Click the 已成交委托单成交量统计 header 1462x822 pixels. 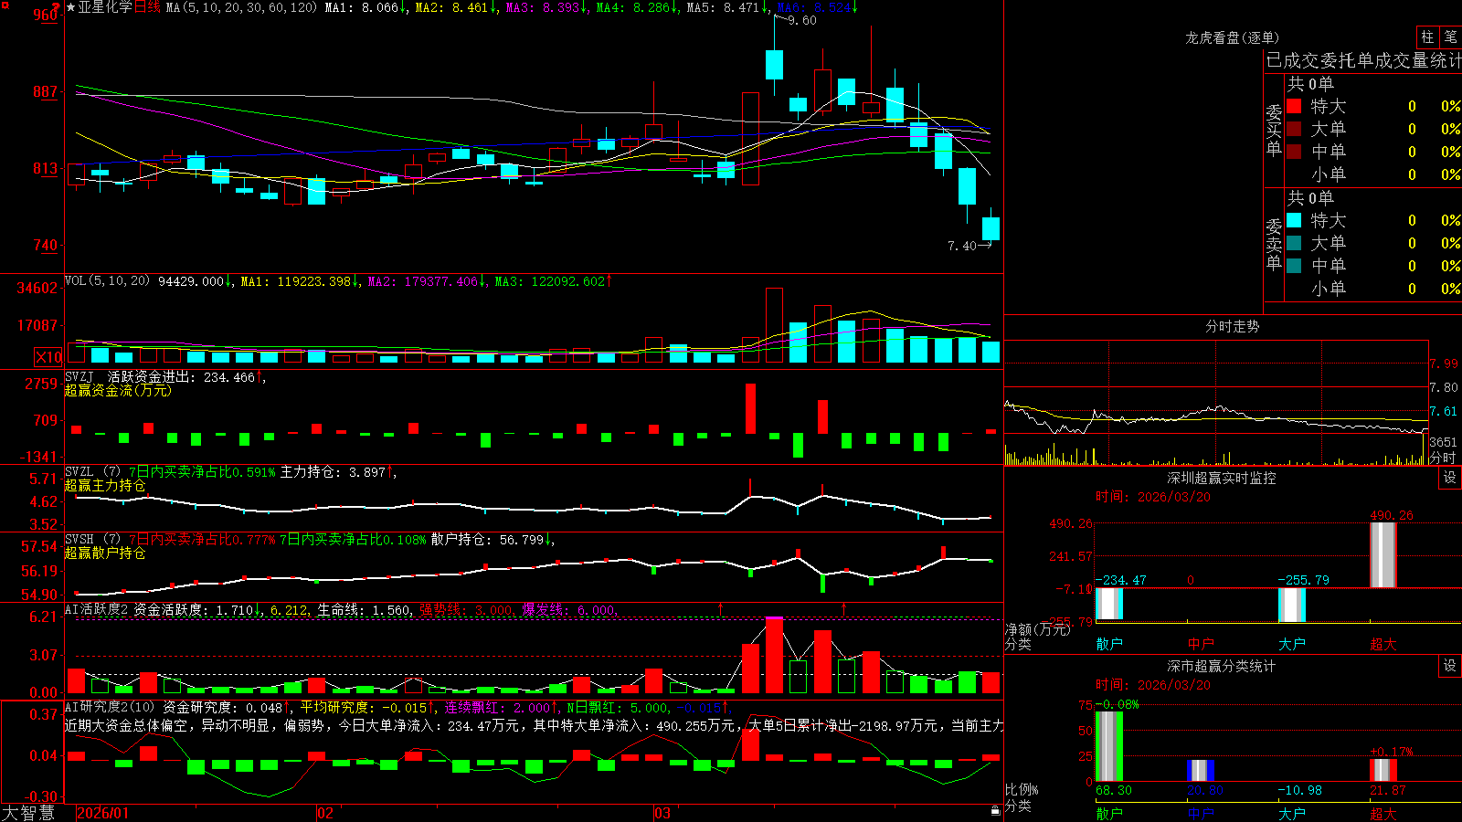click(x=1363, y=60)
